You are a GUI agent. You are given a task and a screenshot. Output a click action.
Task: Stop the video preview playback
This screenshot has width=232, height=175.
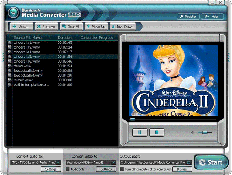(156, 132)
